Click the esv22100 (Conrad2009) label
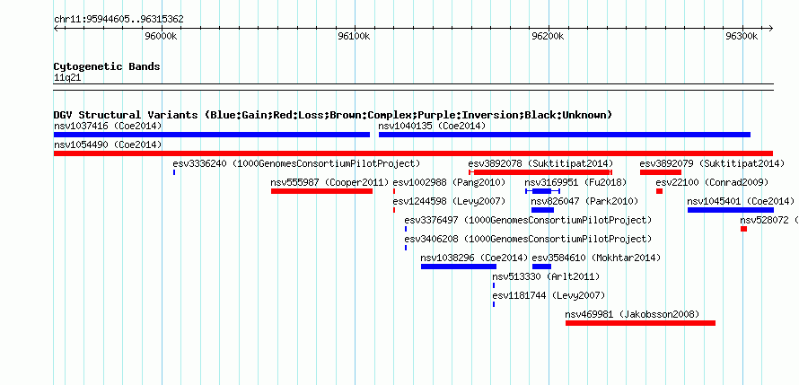799x385 pixels. [x=712, y=182]
